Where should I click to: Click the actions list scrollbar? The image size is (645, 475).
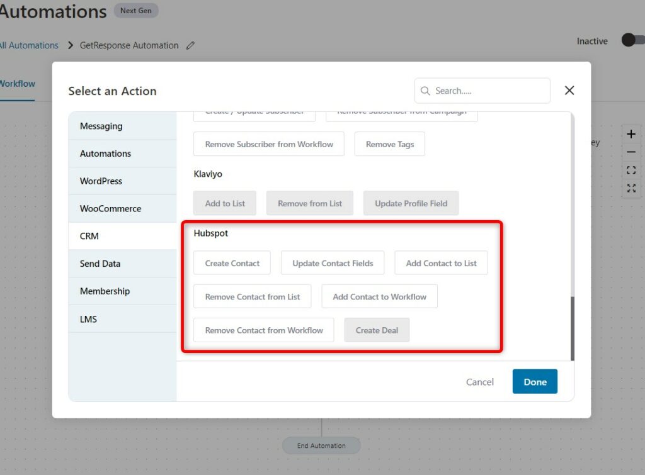click(x=572, y=328)
